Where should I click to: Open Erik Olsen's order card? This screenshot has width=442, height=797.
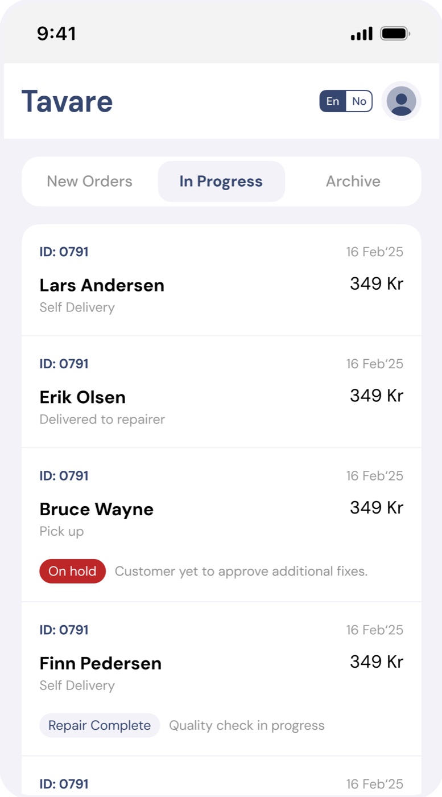(x=221, y=392)
